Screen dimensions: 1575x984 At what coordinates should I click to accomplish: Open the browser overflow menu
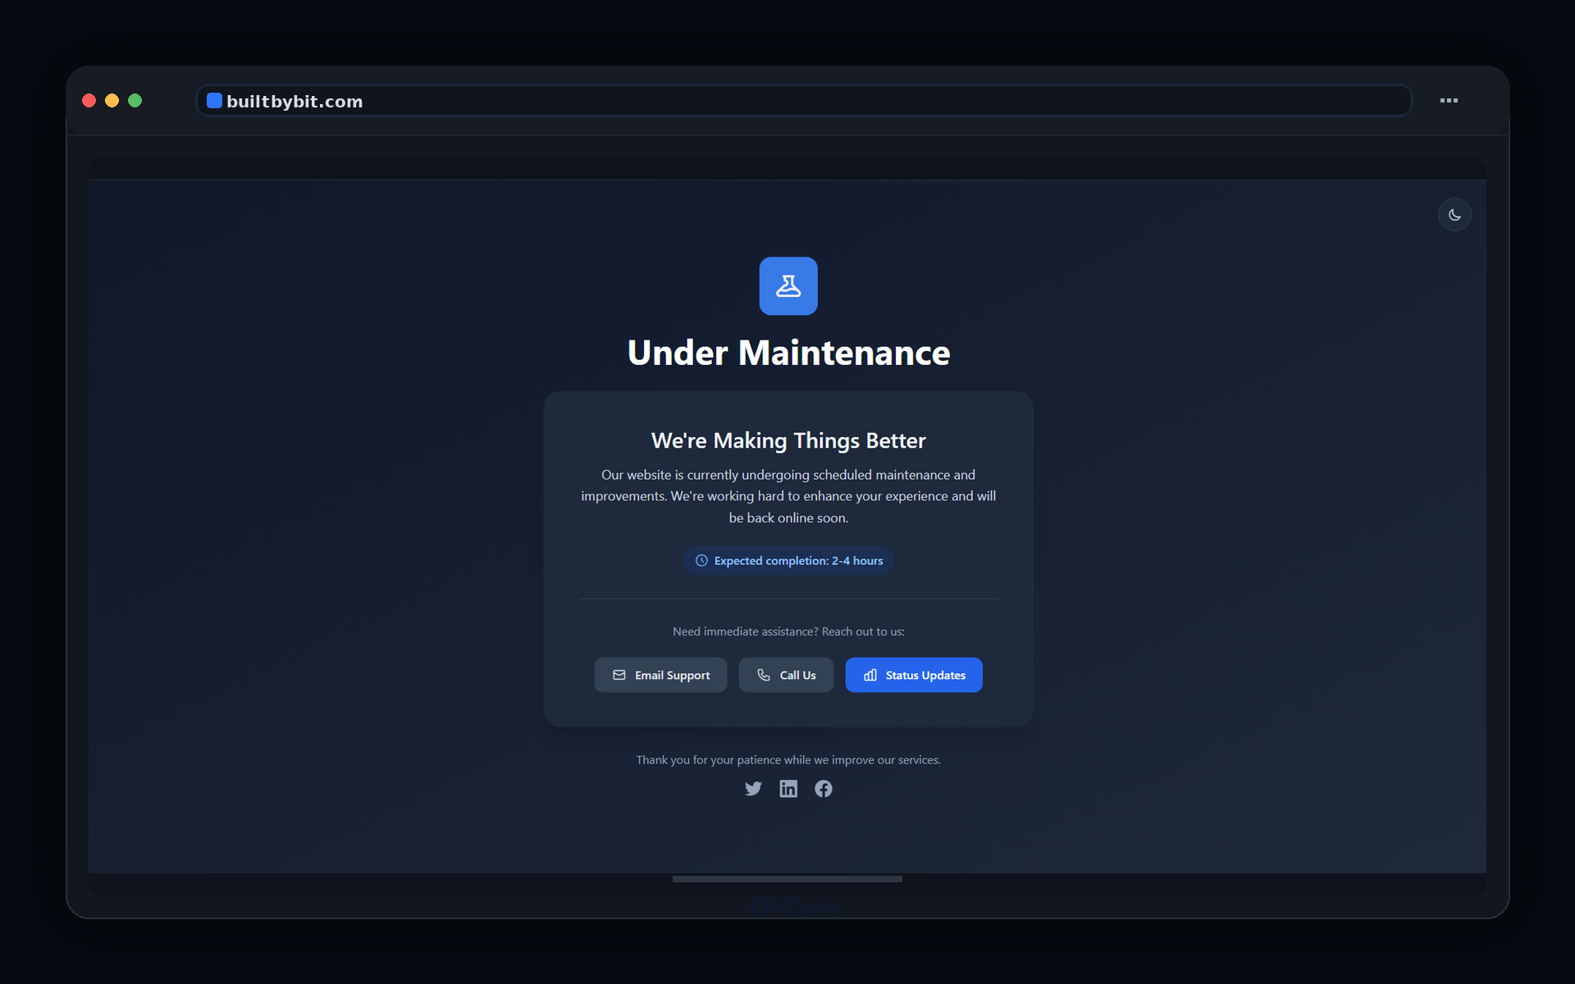pyautogui.click(x=1449, y=100)
